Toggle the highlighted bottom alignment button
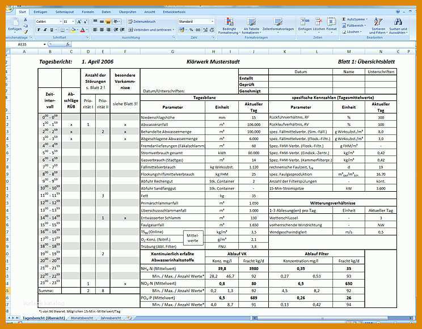The image size is (422, 329). (108, 21)
